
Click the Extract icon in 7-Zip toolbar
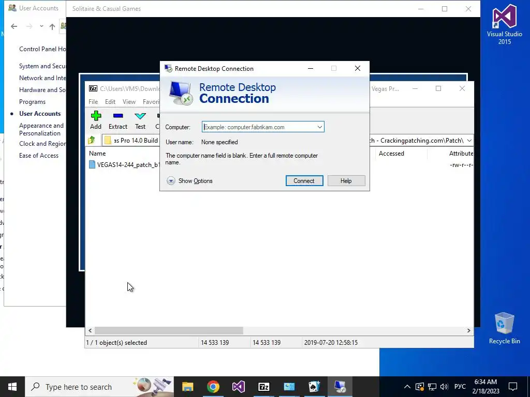click(118, 120)
